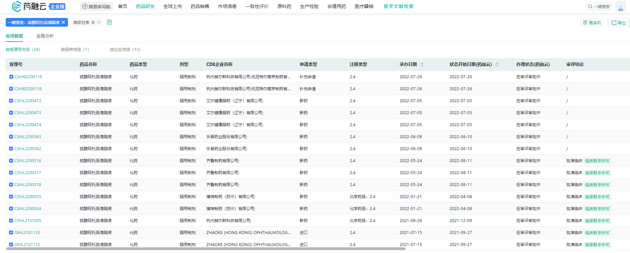The width and height of the screenshot is (630, 253).
Task: Expand row JXHL2101133 details
Action: (x=11, y=233)
